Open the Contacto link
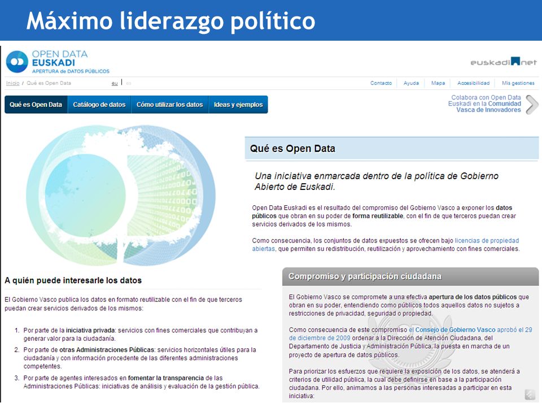 pyautogui.click(x=381, y=83)
